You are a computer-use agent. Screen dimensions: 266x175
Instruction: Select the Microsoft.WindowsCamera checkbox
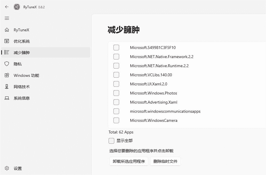point(116,120)
